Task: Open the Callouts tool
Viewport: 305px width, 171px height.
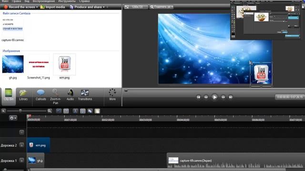Action: (41, 95)
